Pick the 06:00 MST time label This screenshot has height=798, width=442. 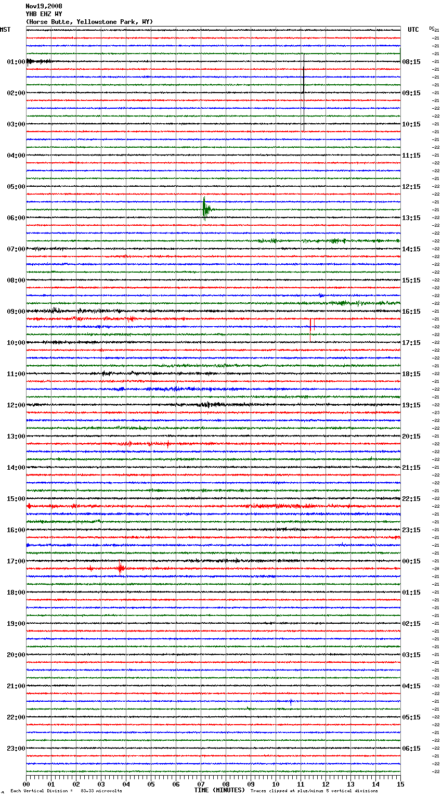pyautogui.click(x=16, y=218)
